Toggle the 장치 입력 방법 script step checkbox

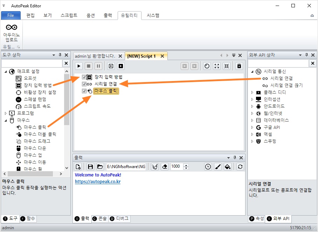[x=84, y=77]
